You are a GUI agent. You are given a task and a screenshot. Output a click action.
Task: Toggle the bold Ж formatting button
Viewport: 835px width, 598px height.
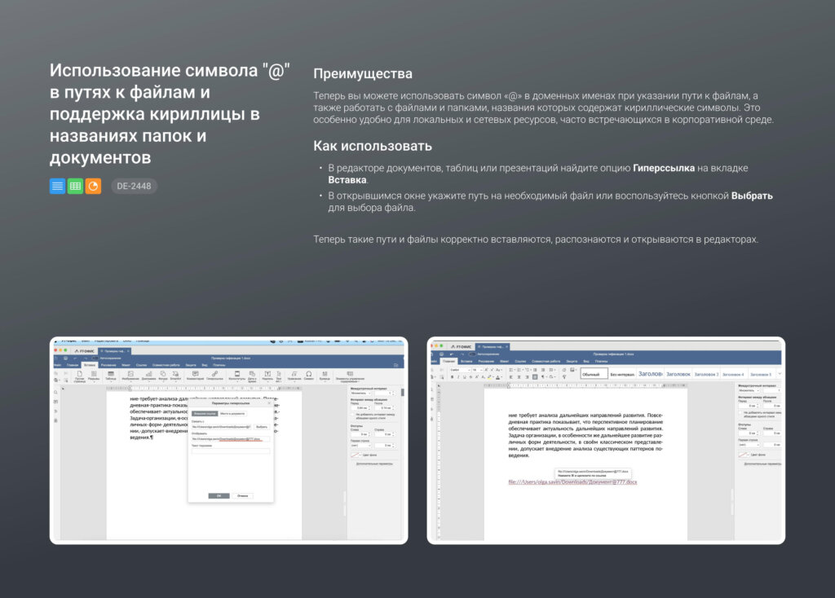tap(452, 377)
